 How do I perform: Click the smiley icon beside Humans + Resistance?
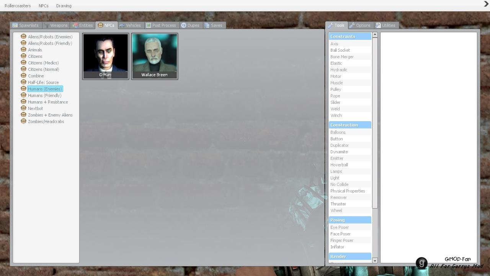(x=23, y=102)
